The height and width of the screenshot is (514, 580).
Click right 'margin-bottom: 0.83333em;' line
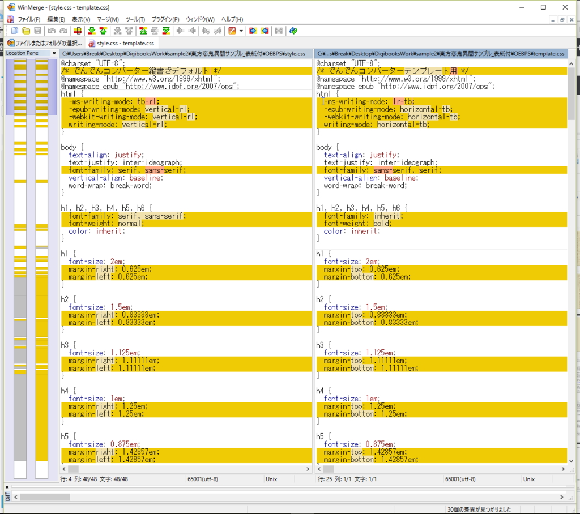click(370, 323)
